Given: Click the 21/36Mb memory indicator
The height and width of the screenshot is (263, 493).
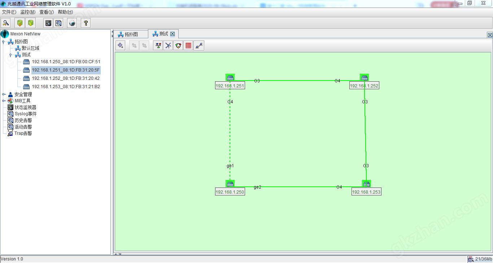Looking at the screenshot, I should click(483, 259).
